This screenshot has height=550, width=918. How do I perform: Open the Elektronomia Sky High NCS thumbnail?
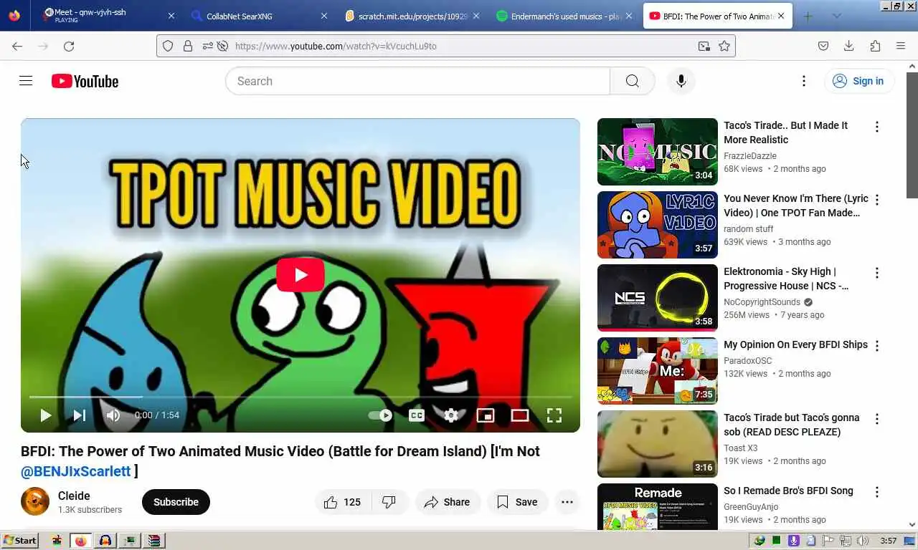pos(657,298)
